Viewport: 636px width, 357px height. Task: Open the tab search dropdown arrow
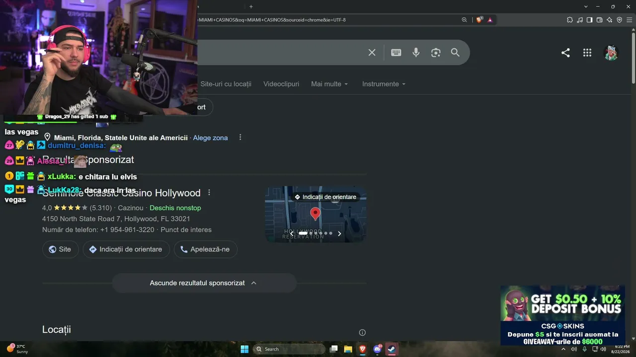pos(586,6)
